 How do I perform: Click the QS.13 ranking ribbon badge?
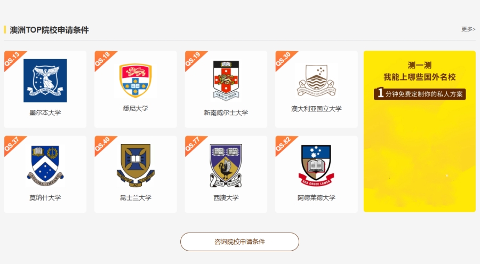(13, 59)
